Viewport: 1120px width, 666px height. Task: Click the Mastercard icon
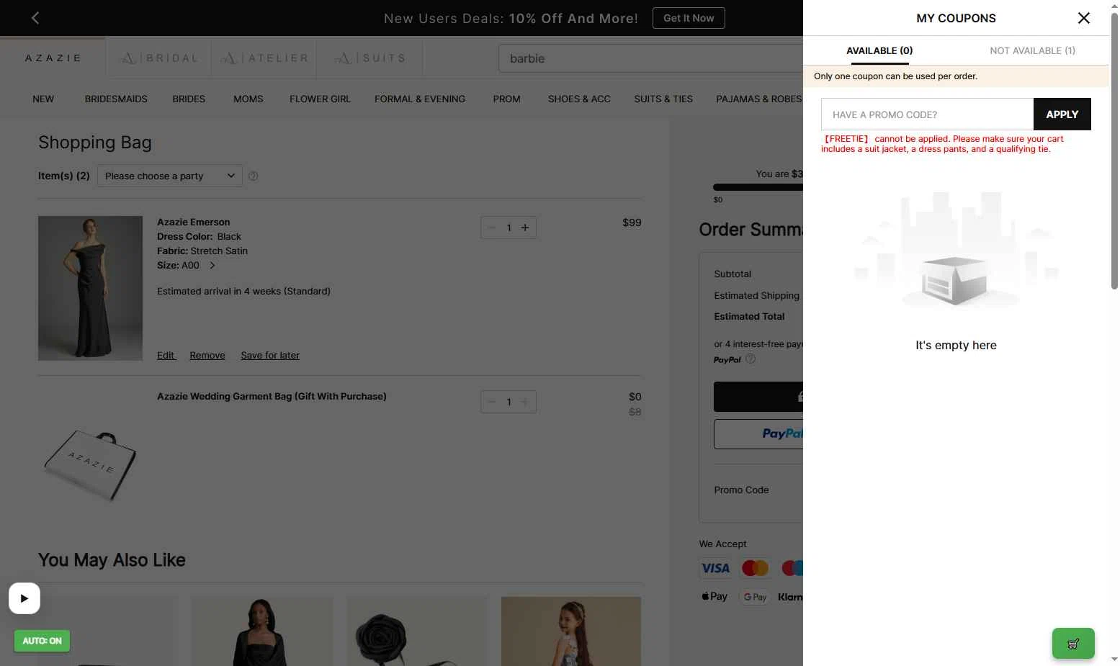pyautogui.click(x=755, y=568)
